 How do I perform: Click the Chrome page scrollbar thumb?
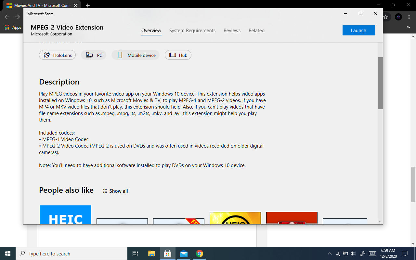pos(413,185)
